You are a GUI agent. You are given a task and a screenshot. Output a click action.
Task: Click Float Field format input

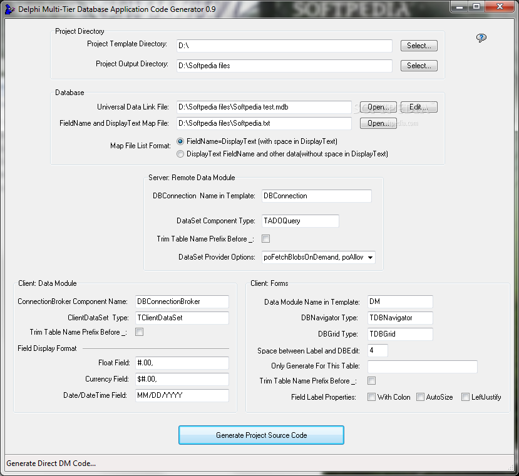point(182,363)
